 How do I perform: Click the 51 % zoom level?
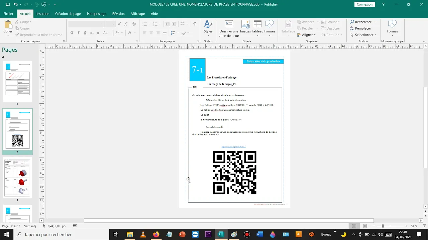click(414, 226)
